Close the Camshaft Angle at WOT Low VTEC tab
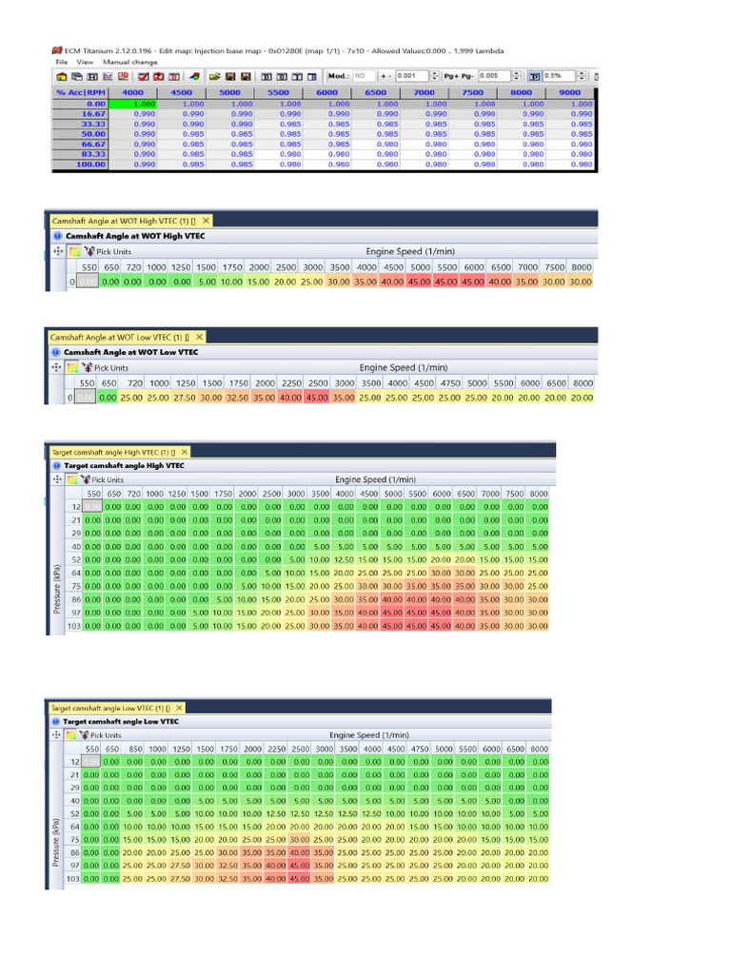The height and width of the screenshot is (974, 731). (199, 337)
